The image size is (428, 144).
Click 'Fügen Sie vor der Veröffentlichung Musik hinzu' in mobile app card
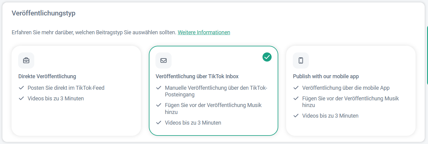[350, 102]
